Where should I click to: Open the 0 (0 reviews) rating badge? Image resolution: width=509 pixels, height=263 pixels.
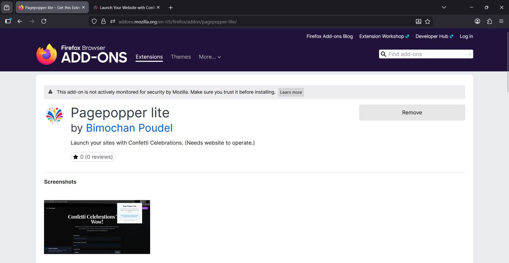[93, 157]
